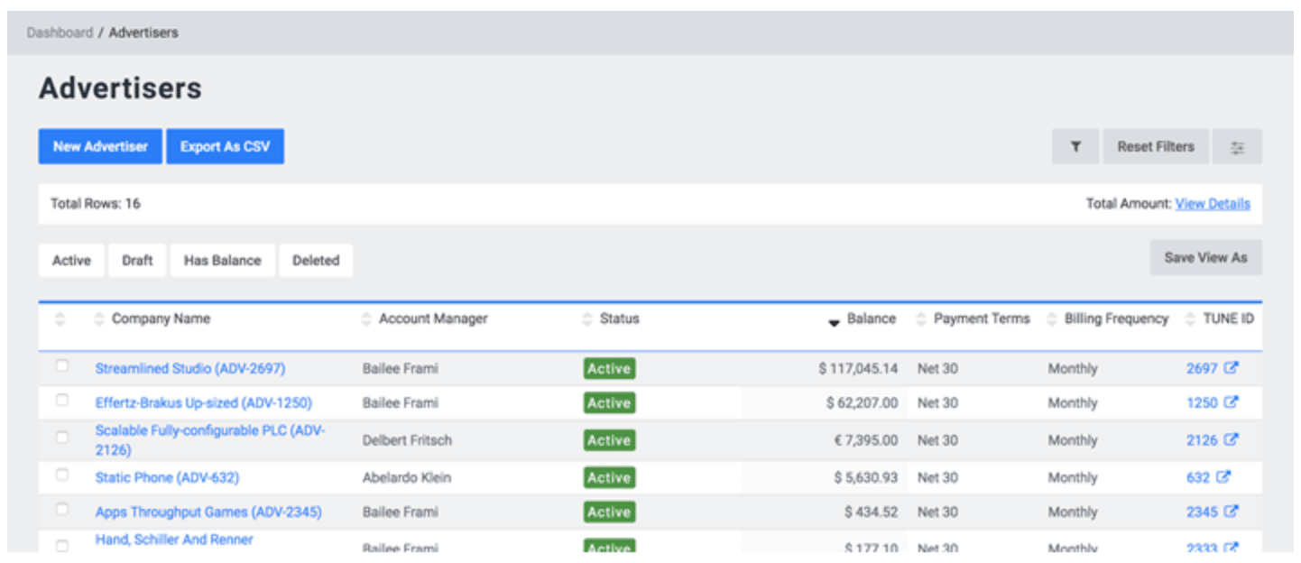Screen dimensions: 1301x563
Task: Open TUNE ID 1250 external link
Action: pyautogui.click(x=1233, y=402)
